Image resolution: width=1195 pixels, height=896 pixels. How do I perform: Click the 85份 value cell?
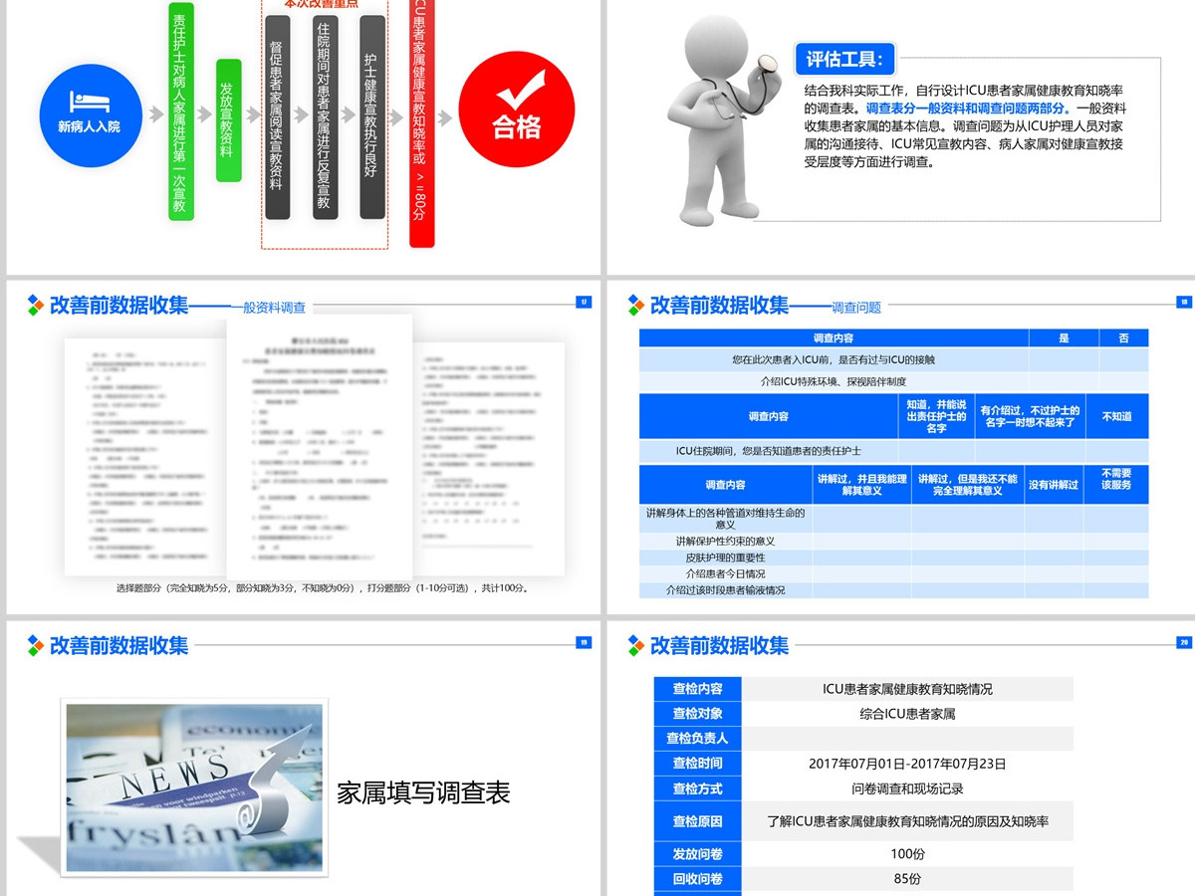click(x=907, y=879)
